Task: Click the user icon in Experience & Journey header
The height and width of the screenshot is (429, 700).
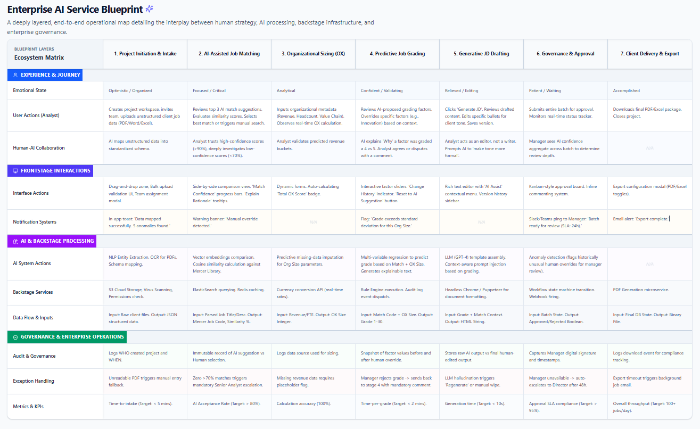Action: 16,75
